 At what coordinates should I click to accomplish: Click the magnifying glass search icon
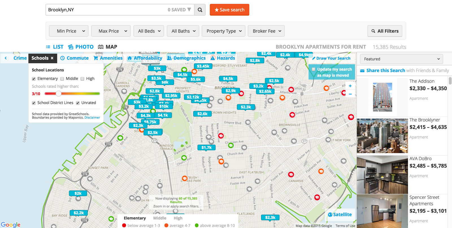tap(200, 10)
